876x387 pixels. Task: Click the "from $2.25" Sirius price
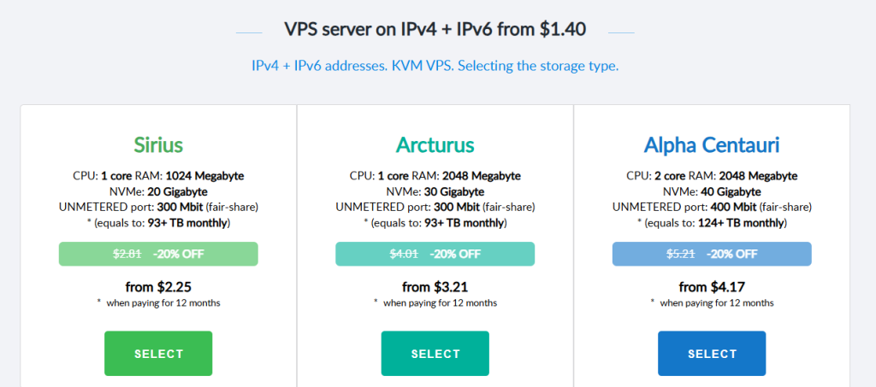coord(158,287)
